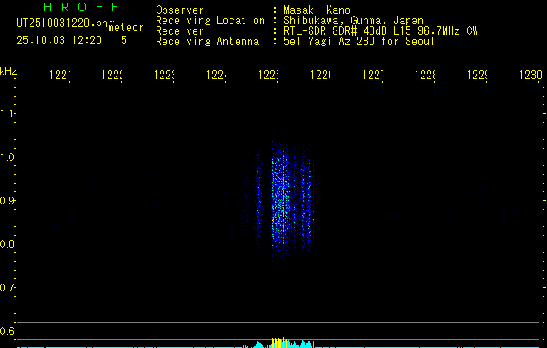Screen dimensions: 547x348
Task: Click the 0.9 kHz frequency label
Action: [x=7, y=201]
